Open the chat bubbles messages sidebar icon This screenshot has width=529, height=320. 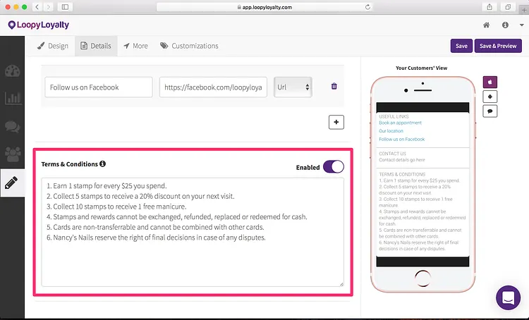[13, 126]
